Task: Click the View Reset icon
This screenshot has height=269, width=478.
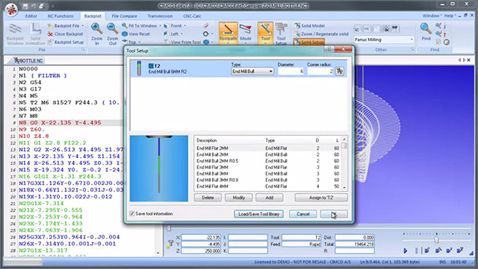Action: click(125, 34)
